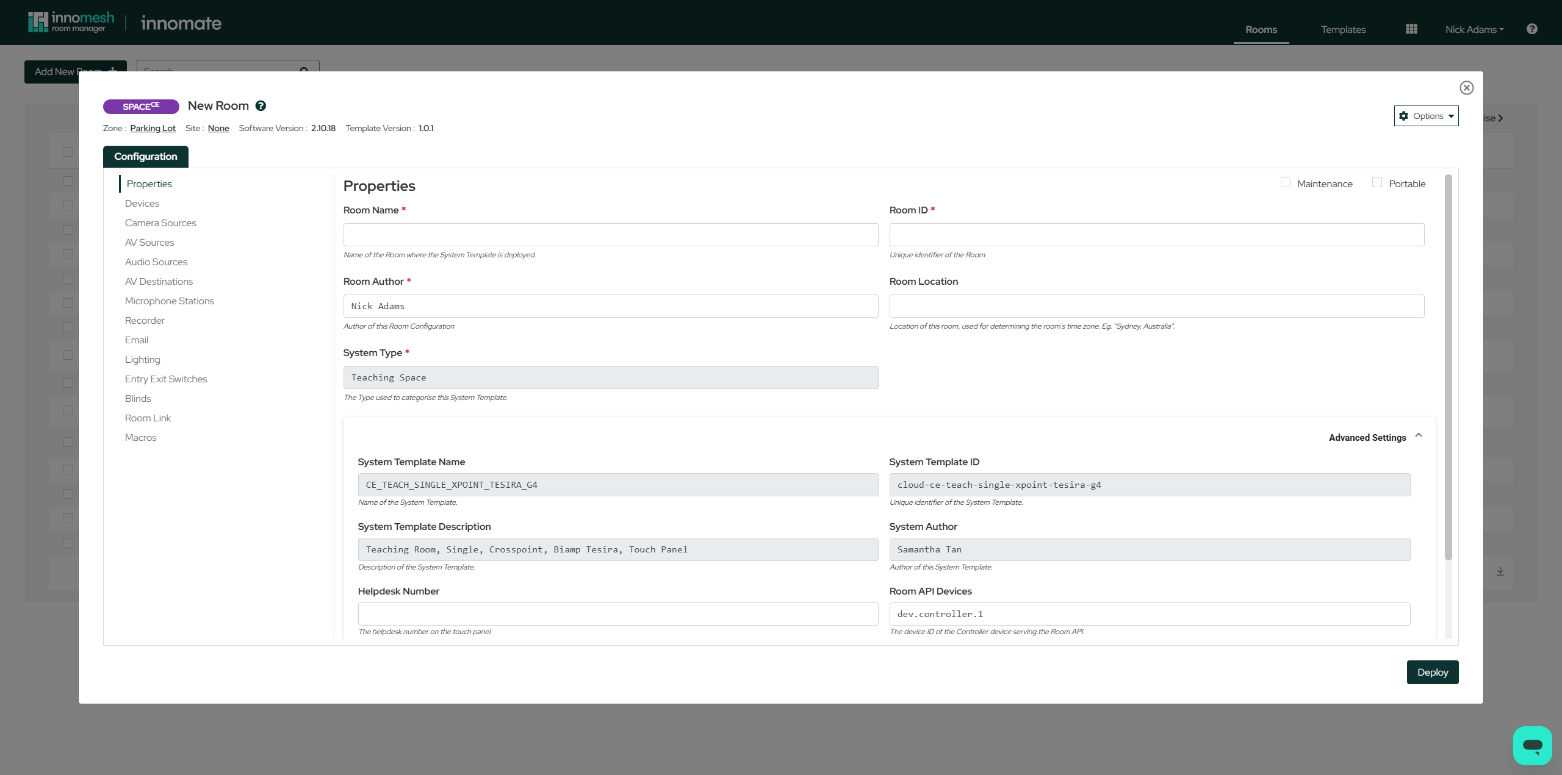Open the Audio Sources section
1562x775 pixels.
coord(156,262)
